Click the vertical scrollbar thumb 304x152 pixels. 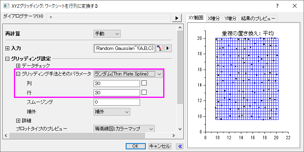coord(180,67)
